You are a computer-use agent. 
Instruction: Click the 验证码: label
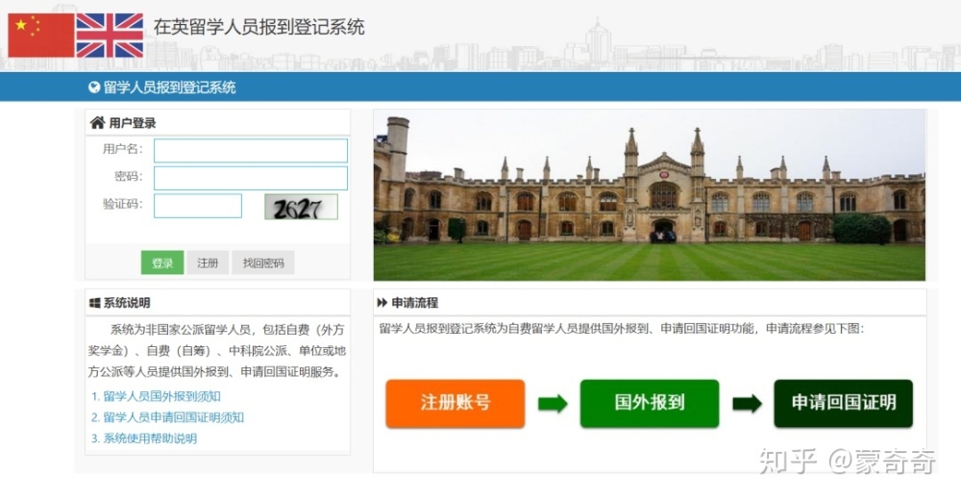pyautogui.click(x=123, y=204)
